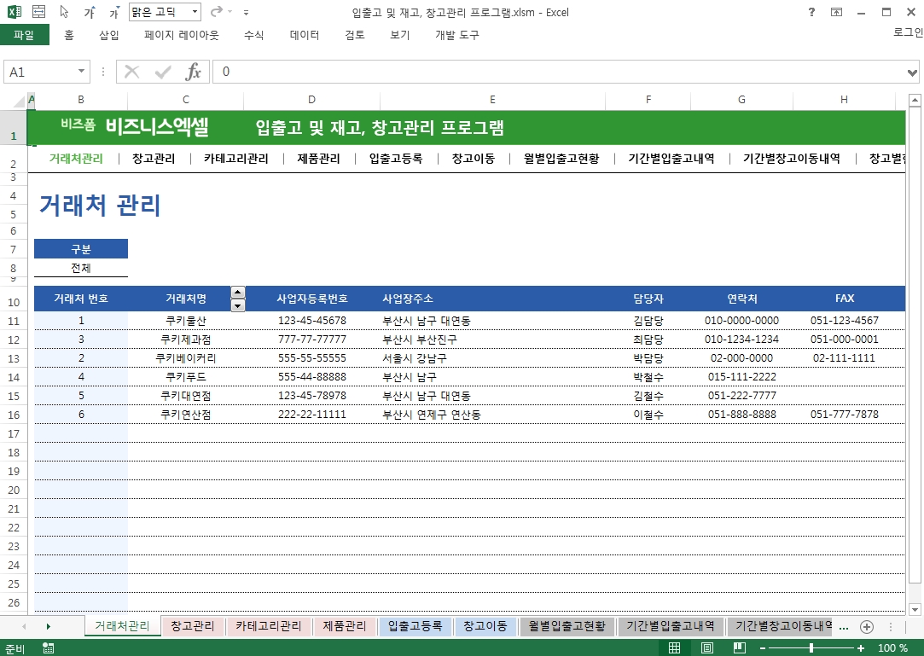Switch to Page Break Preview view
Screen dimensions: 924x656
736,648
